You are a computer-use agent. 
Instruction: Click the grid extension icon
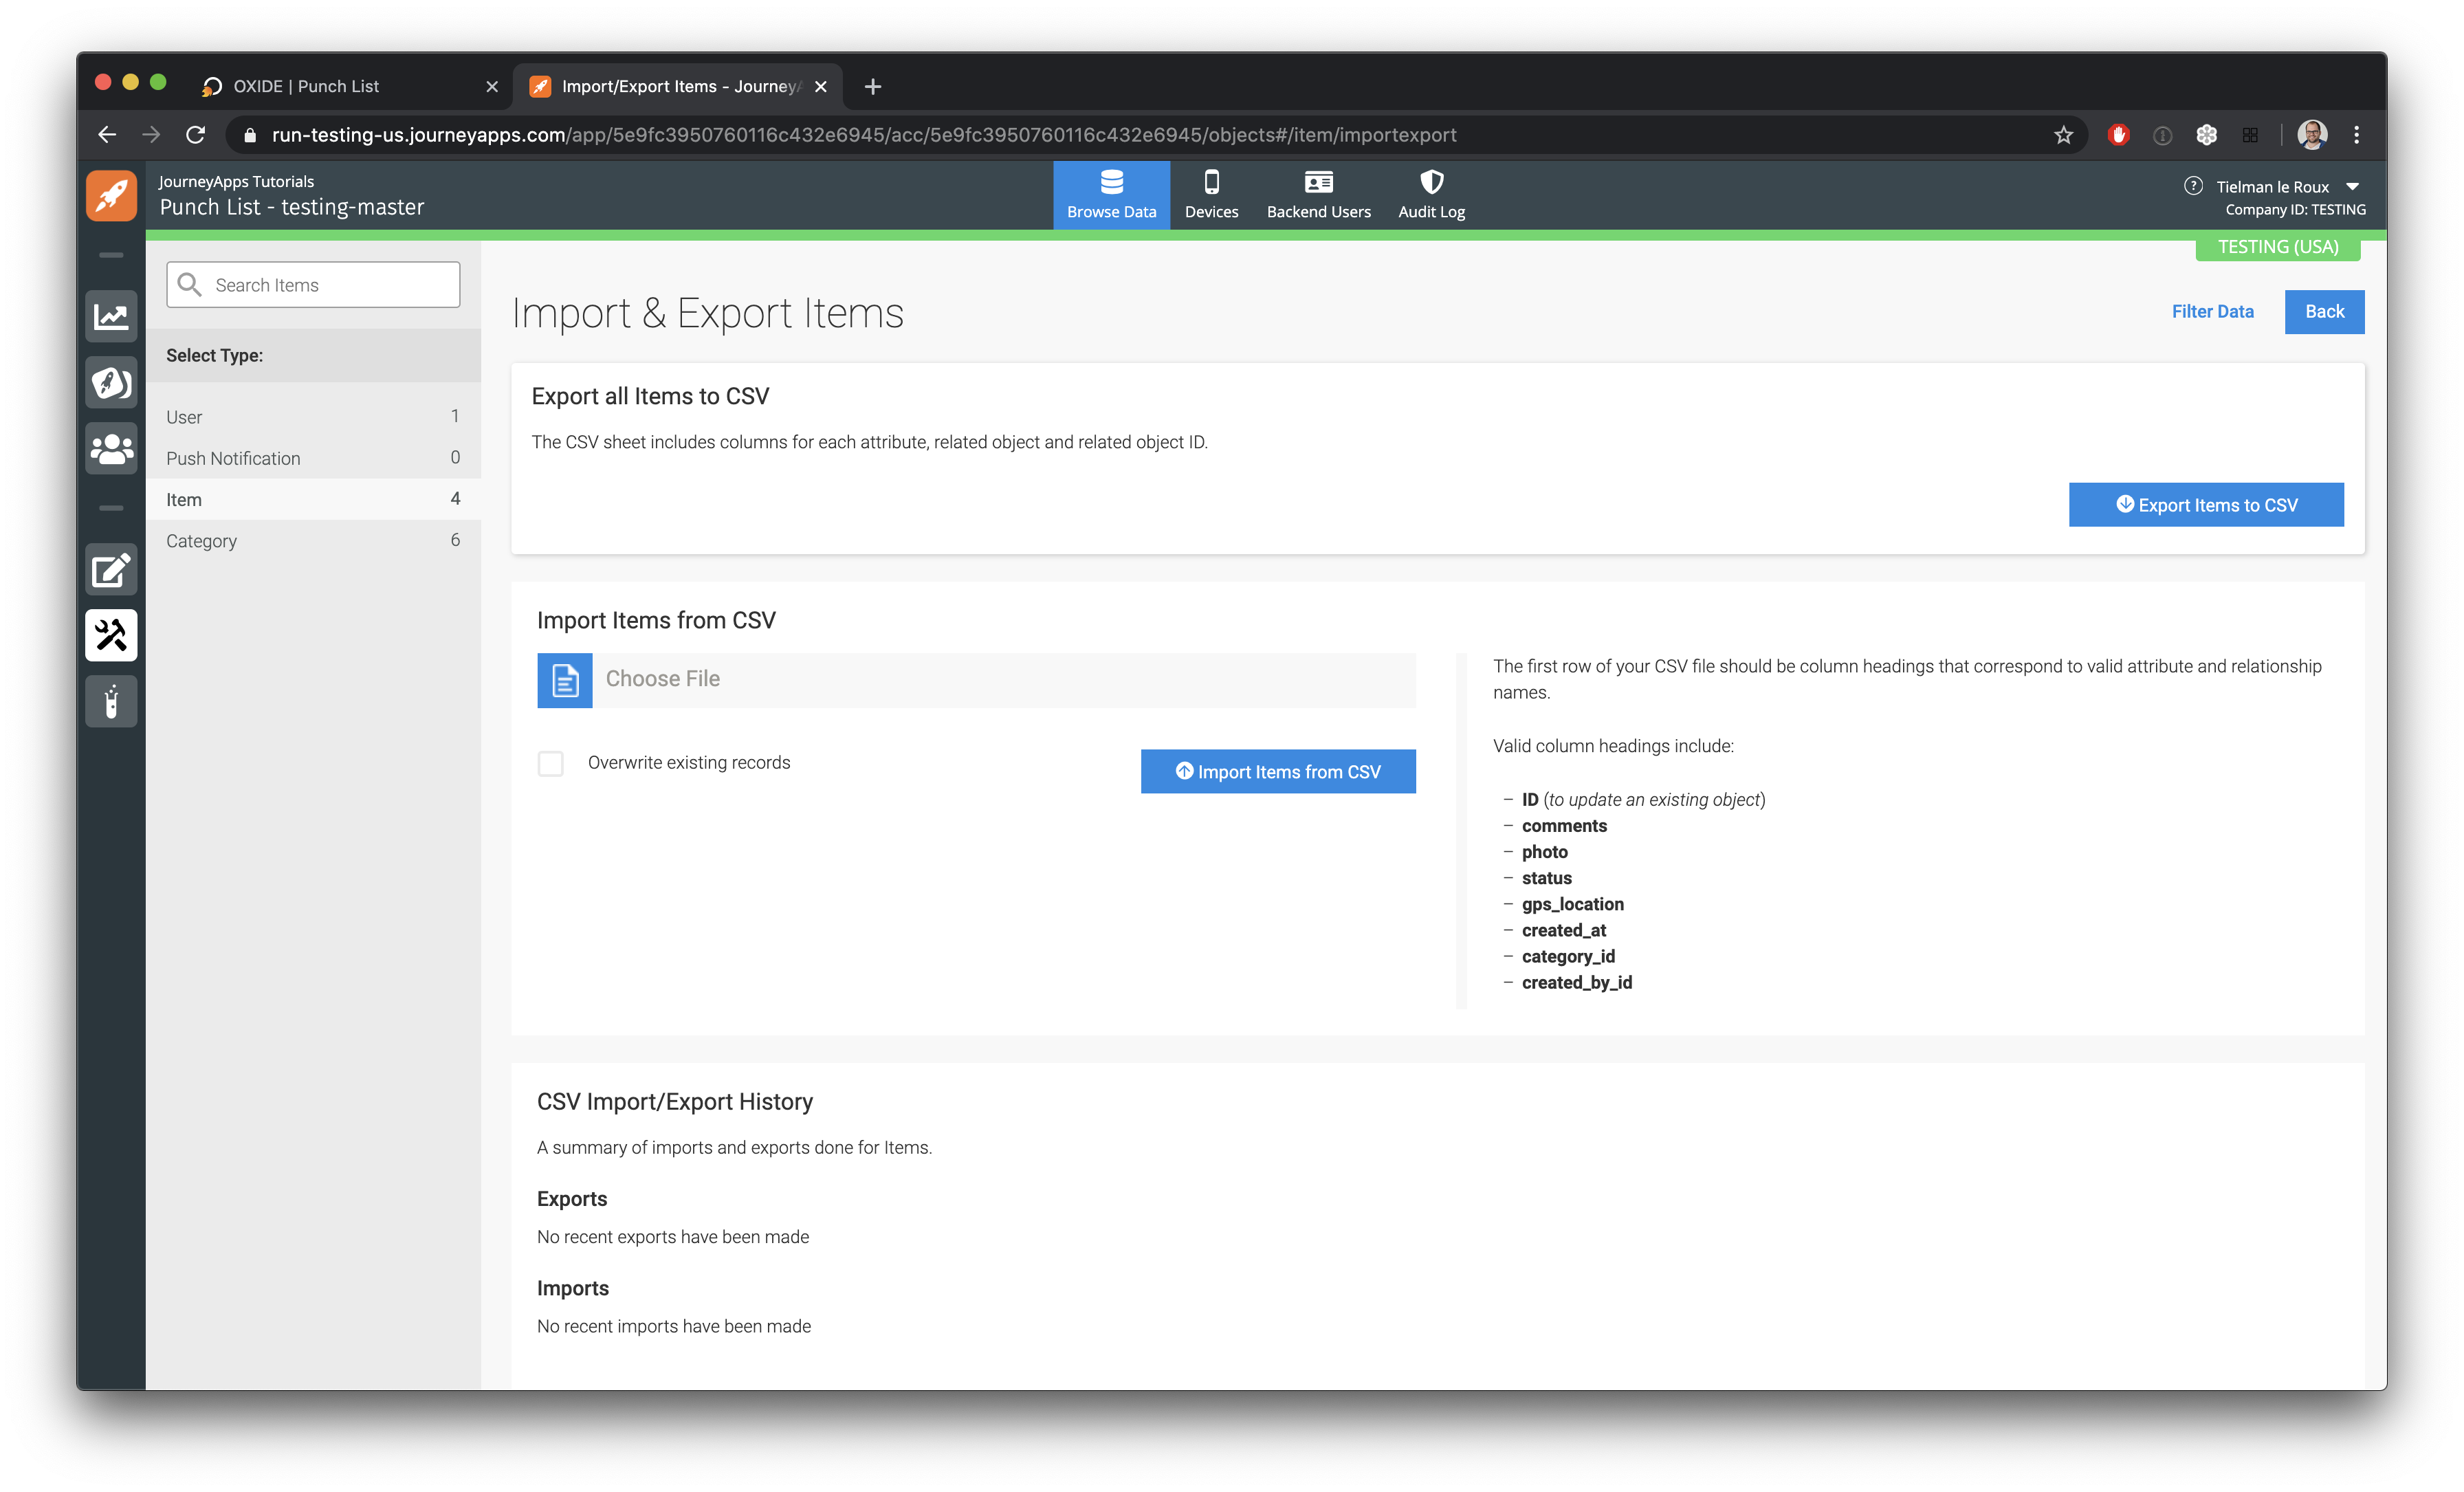point(2250,135)
